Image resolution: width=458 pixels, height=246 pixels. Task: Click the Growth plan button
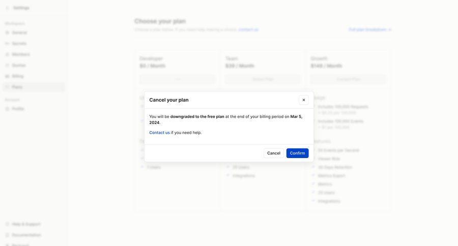point(348,79)
